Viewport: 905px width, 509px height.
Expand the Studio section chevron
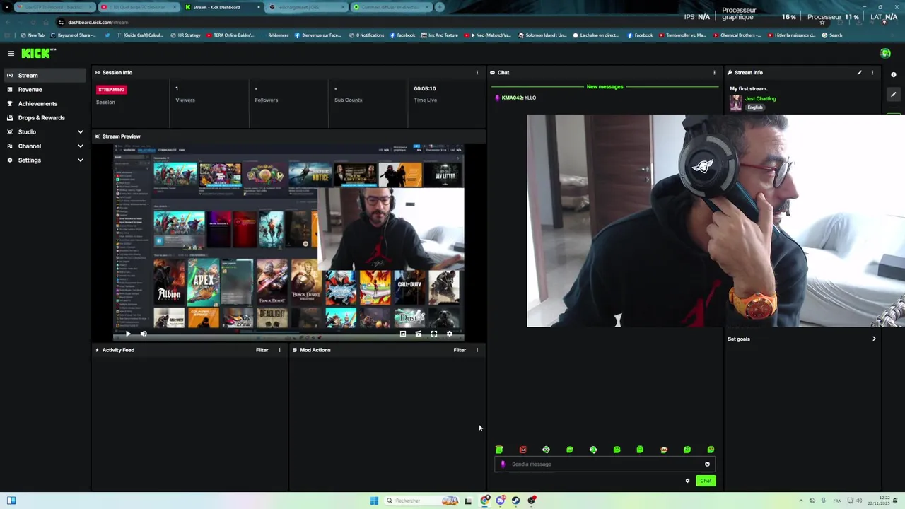80,132
